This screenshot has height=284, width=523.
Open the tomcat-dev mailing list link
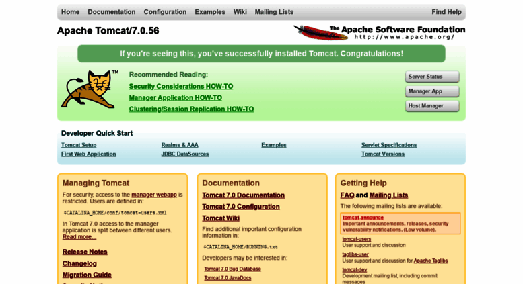tap(355, 270)
